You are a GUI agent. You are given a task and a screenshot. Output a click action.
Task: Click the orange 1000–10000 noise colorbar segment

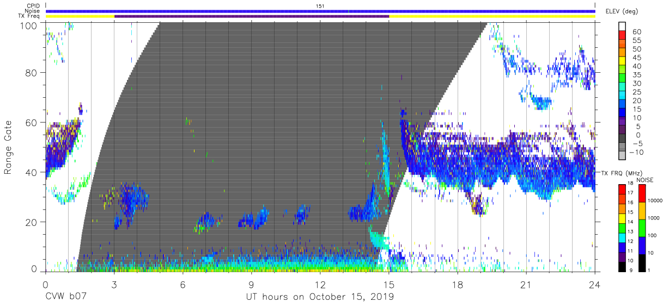click(643, 210)
